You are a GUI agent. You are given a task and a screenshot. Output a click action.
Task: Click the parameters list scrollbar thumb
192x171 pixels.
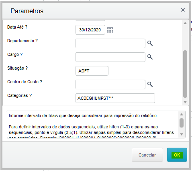pos(185,74)
